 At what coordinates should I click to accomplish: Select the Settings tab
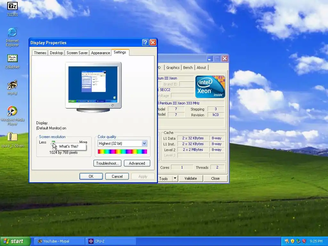pyautogui.click(x=120, y=52)
